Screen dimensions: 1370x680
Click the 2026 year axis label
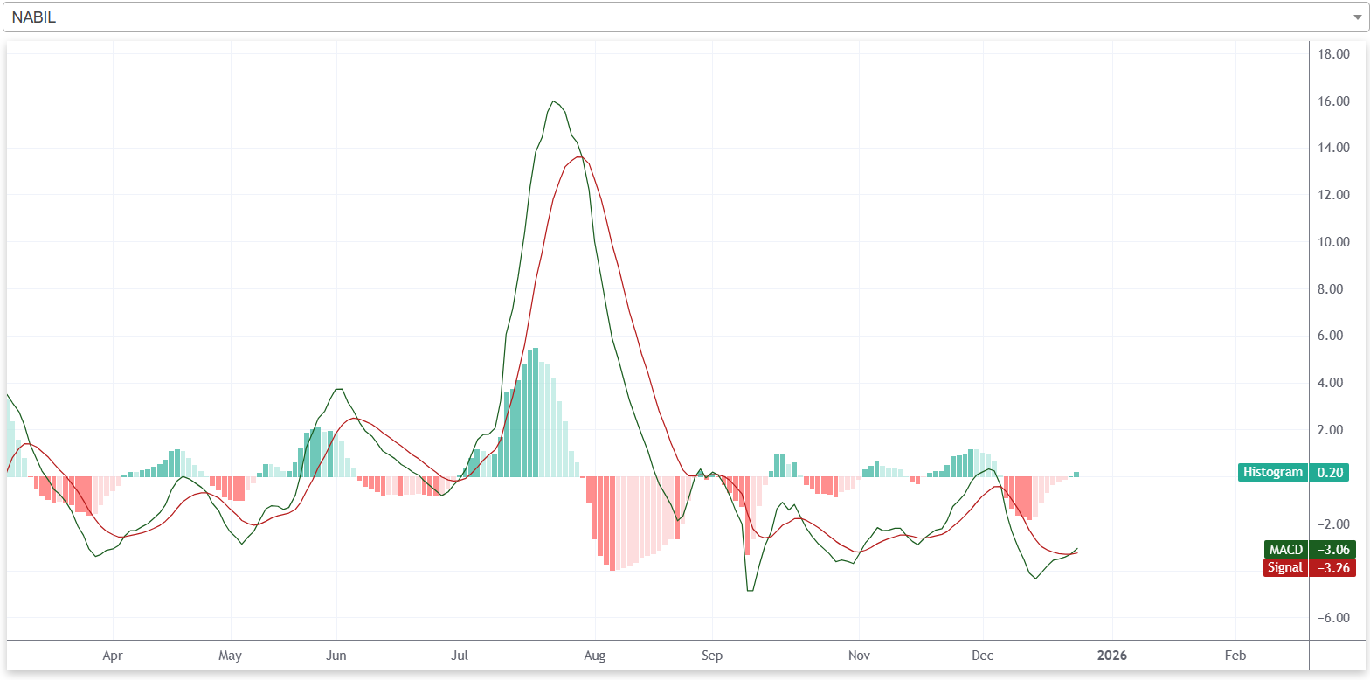click(x=1112, y=655)
